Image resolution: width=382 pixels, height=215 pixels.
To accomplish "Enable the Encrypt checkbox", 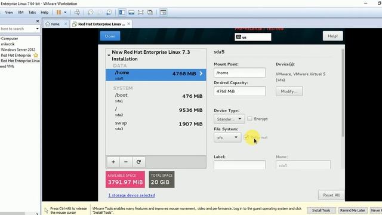I will pos(249,119).
